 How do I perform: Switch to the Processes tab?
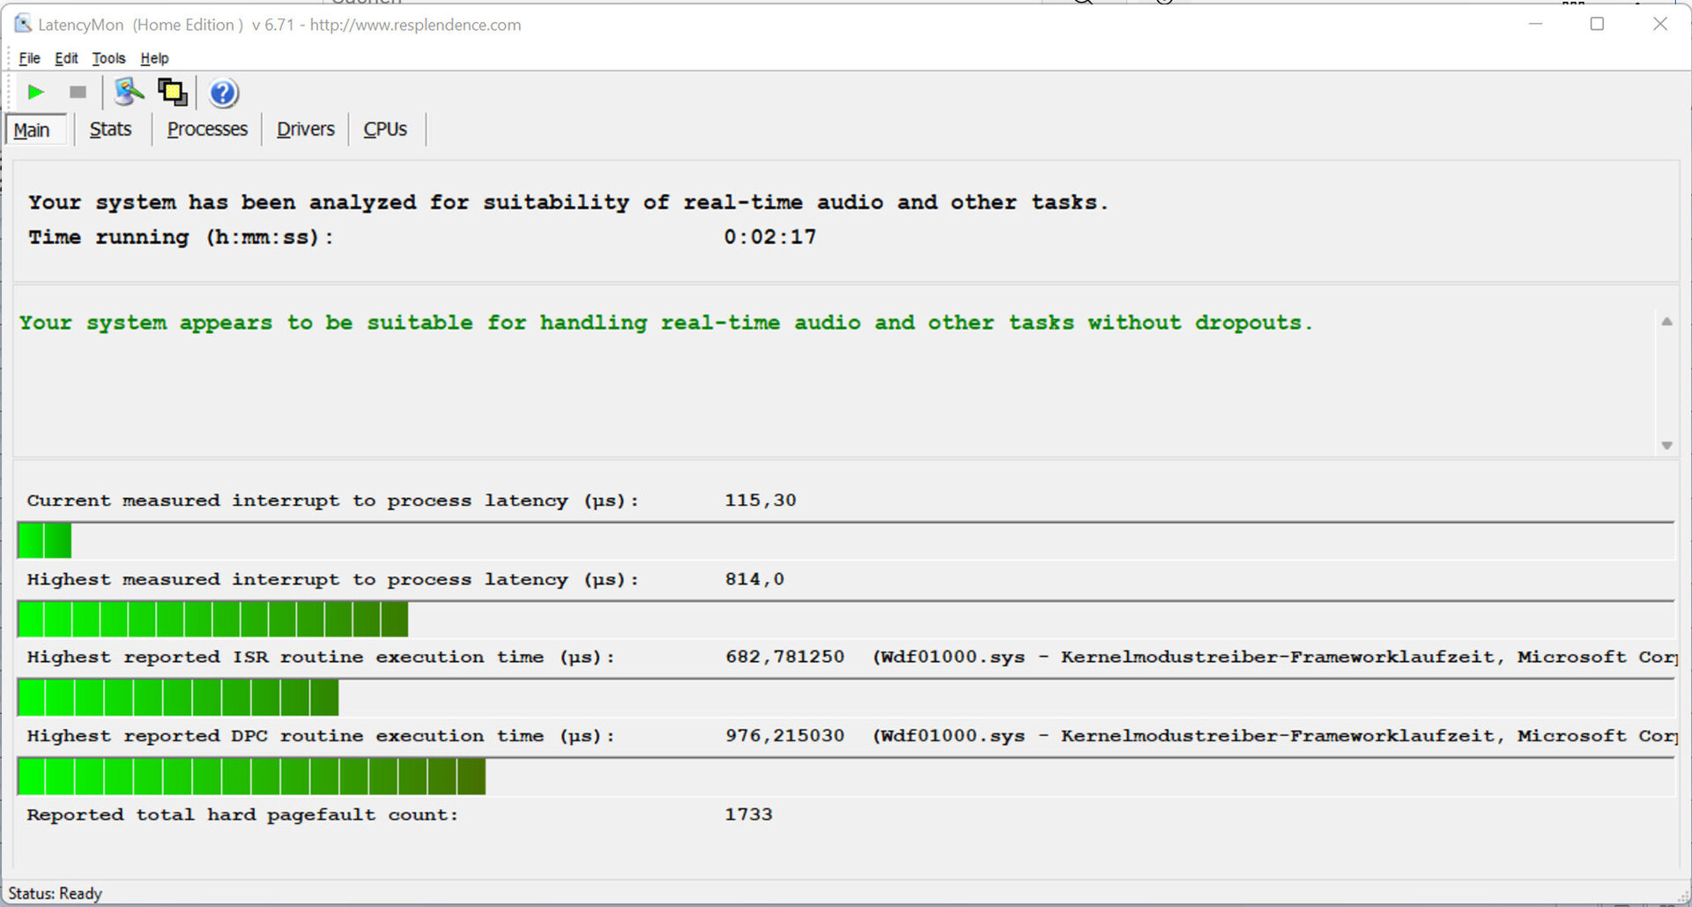point(207,130)
